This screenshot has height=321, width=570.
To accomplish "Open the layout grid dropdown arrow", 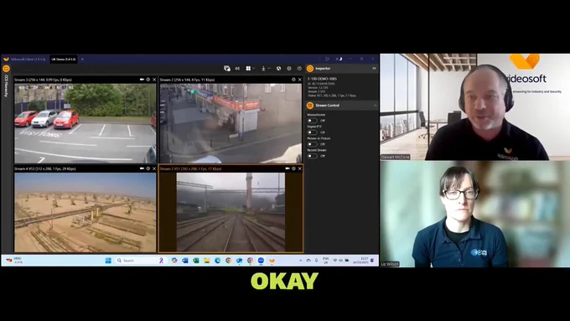I will 253,69.
